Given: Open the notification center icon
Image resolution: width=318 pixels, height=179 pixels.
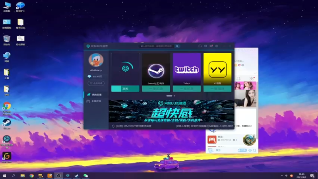Looking at the screenshot, I should pos(312,175).
